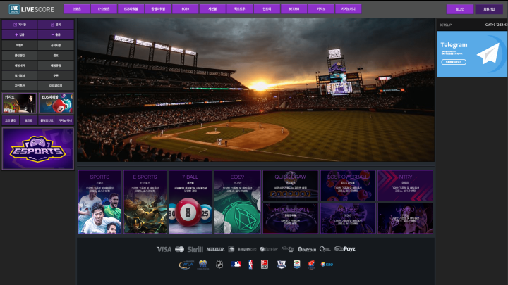Image resolution: width=508 pixels, height=285 pixels.
Task: Click the VISA payment icon
Action: tap(164, 249)
